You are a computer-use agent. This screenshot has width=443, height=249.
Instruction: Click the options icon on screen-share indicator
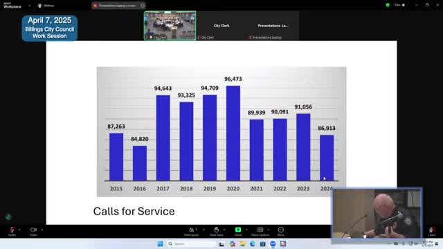tap(143, 6)
